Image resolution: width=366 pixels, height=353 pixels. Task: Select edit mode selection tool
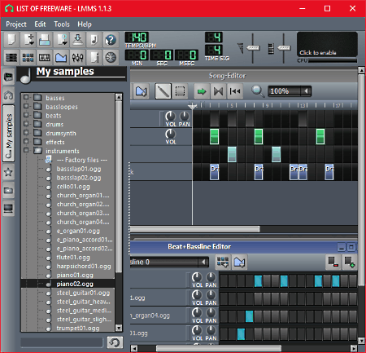click(x=180, y=91)
